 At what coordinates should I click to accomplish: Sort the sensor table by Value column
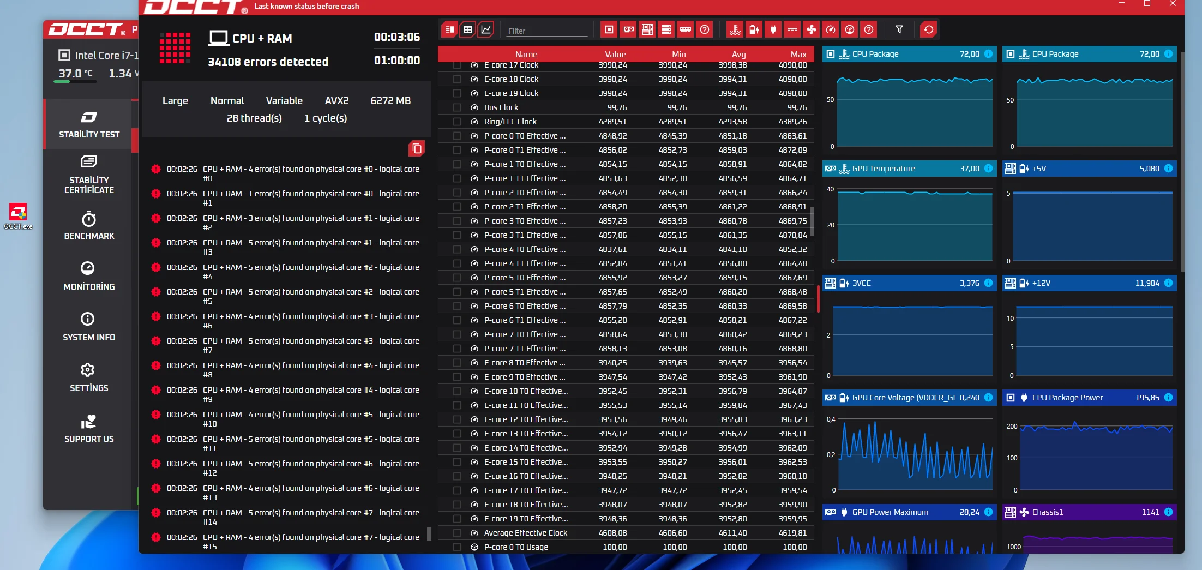(615, 54)
